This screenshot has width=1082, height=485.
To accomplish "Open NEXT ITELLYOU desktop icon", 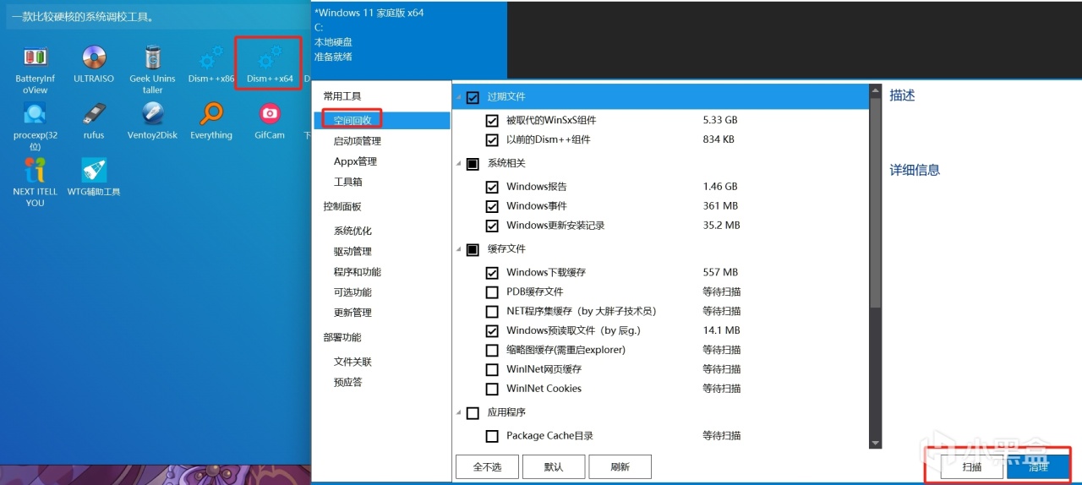I will (x=35, y=183).
